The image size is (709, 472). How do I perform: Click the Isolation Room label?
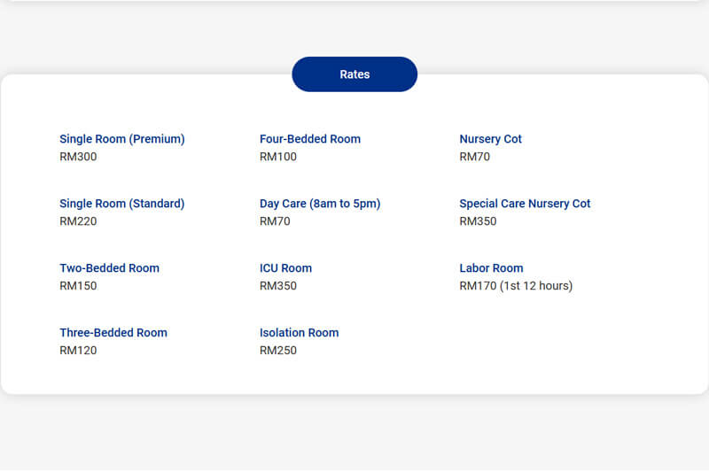[x=299, y=333]
